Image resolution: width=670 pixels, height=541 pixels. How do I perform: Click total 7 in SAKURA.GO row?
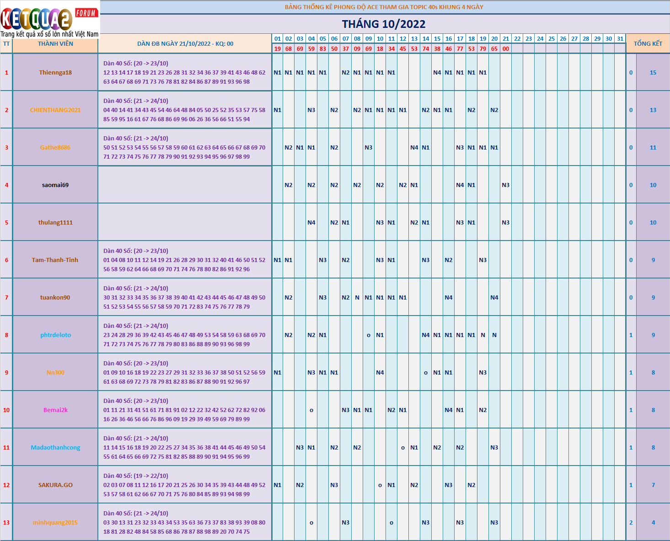[653, 485]
